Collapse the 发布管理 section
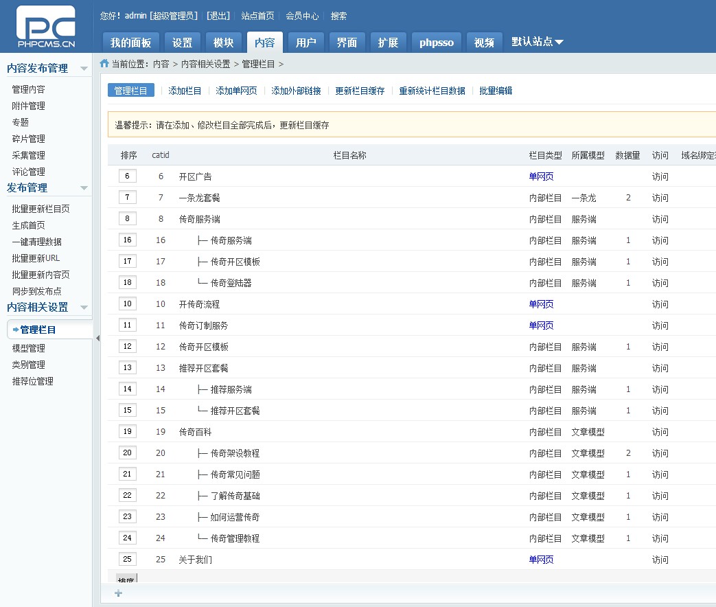The image size is (716, 607). [x=84, y=187]
